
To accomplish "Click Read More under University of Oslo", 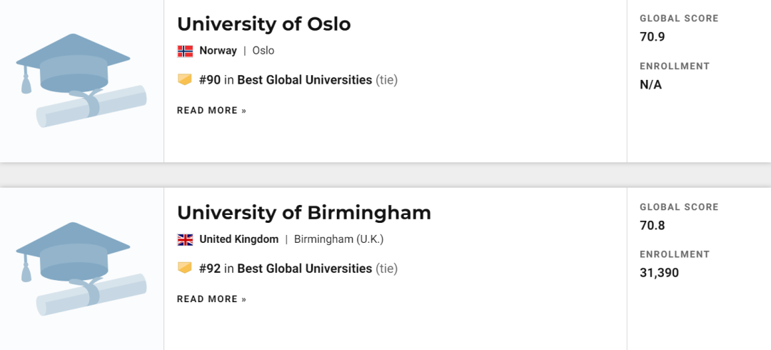I will pos(211,111).
